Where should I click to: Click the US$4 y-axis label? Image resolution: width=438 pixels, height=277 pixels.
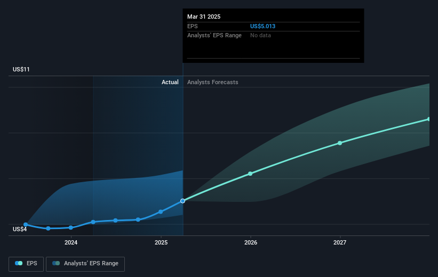click(20, 229)
